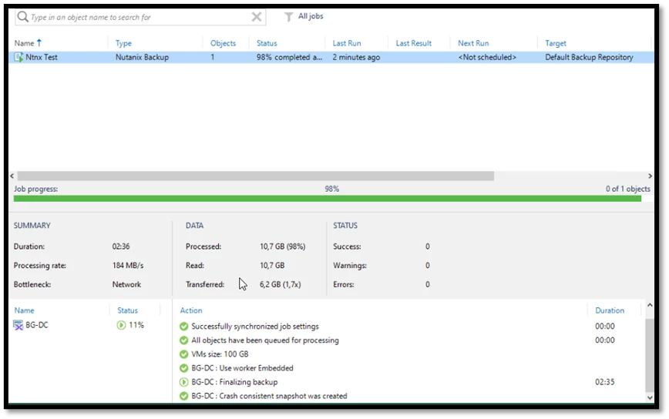Sort jobs by Last Run column
This screenshot has width=669, height=419.
tap(347, 43)
